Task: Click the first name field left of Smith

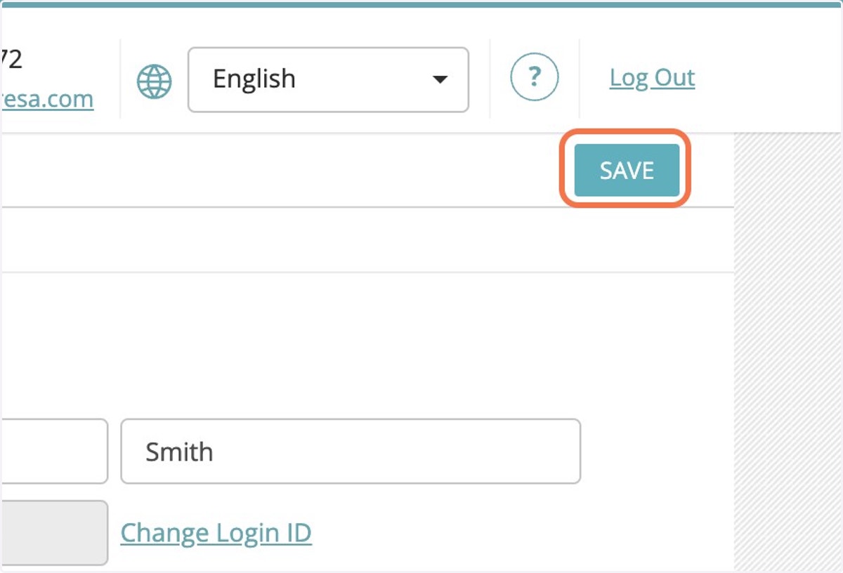Action: [x=54, y=452]
